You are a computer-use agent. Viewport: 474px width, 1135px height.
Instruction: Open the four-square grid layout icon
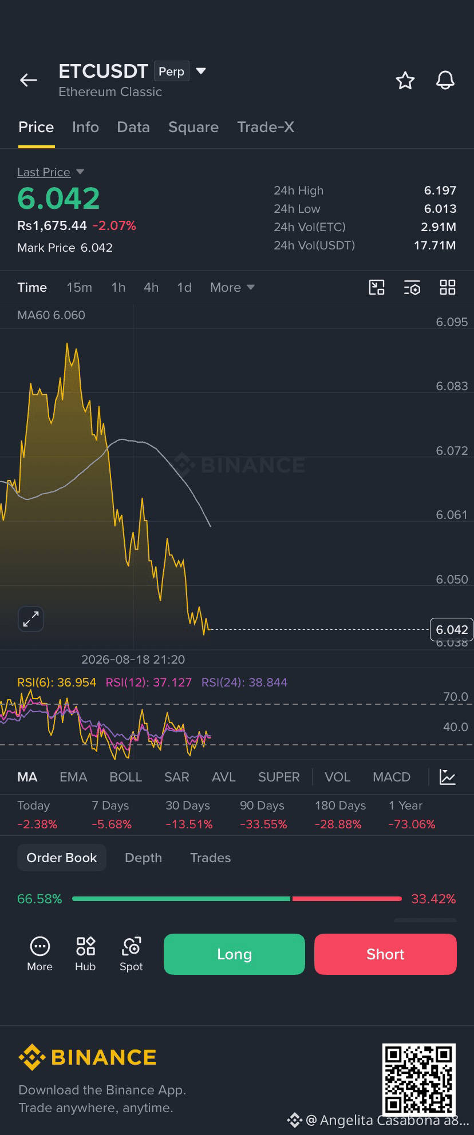[x=448, y=287]
